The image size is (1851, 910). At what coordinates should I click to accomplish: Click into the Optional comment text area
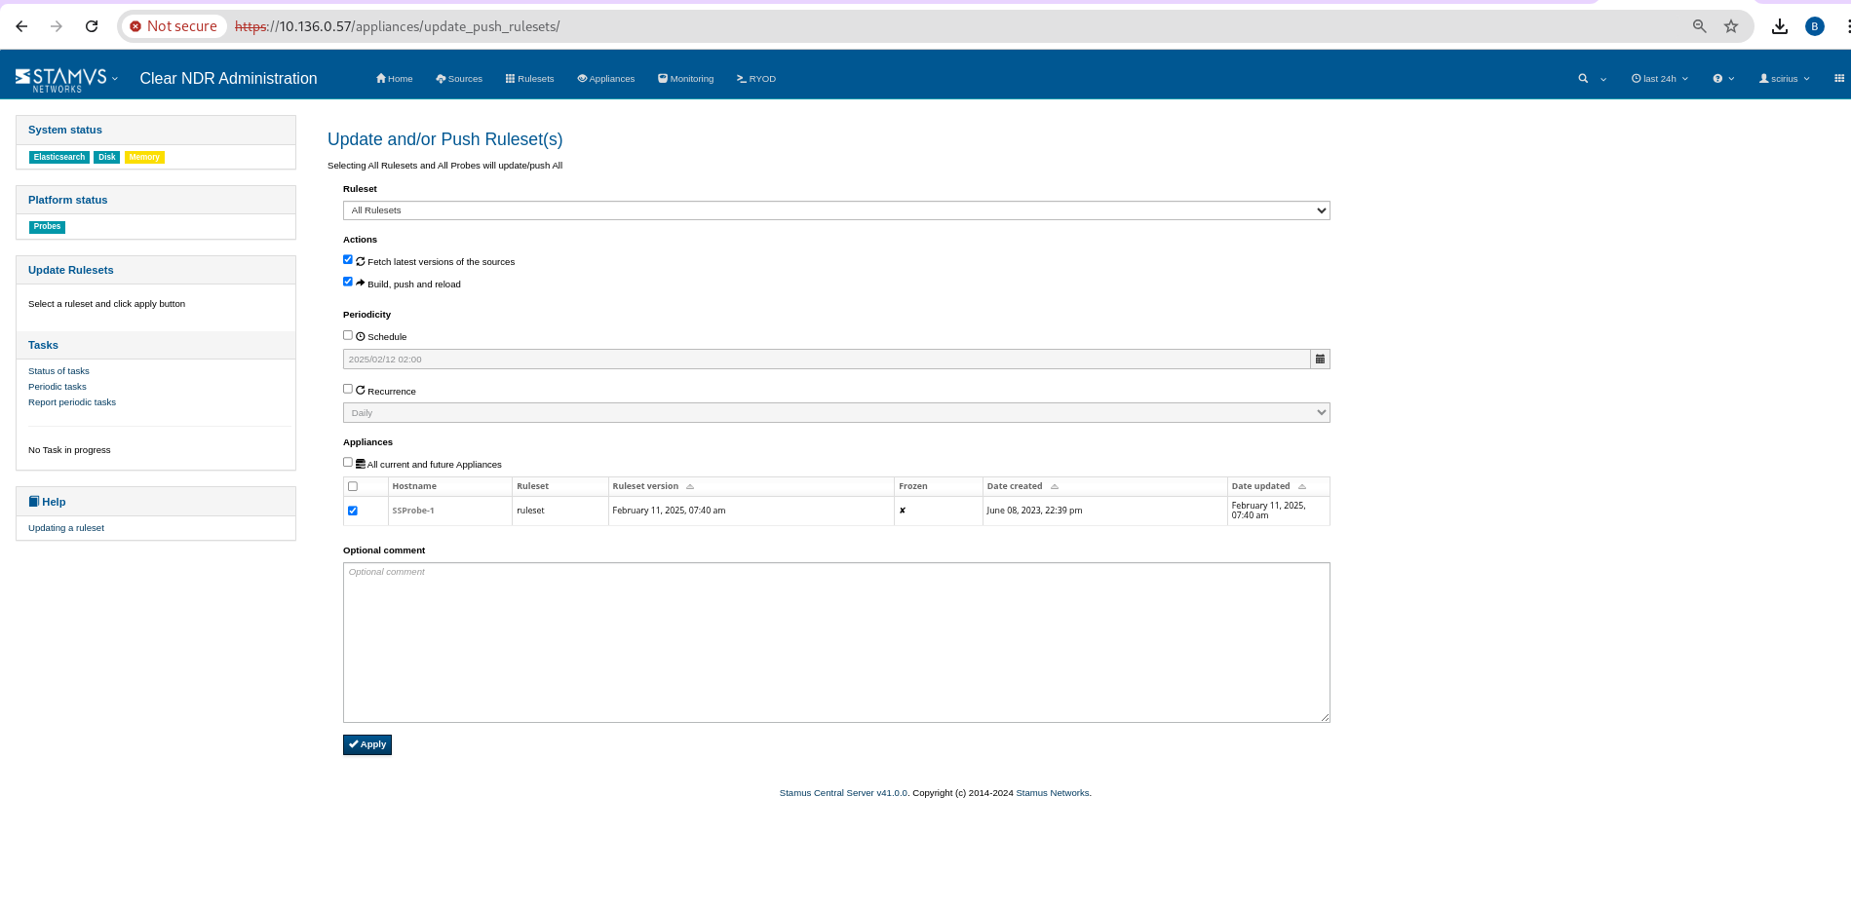pos(835,642)
